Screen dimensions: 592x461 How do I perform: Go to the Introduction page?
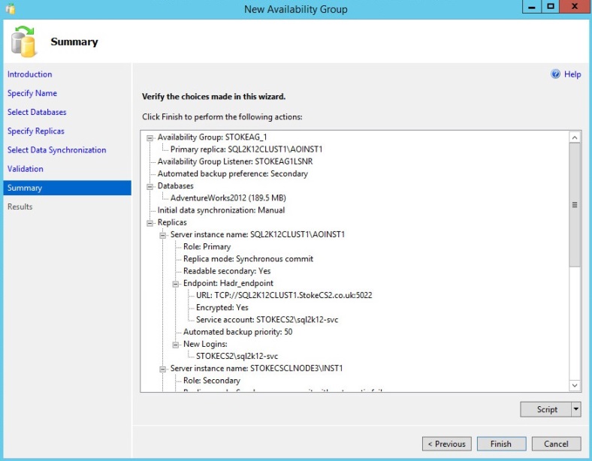point(29,74)
